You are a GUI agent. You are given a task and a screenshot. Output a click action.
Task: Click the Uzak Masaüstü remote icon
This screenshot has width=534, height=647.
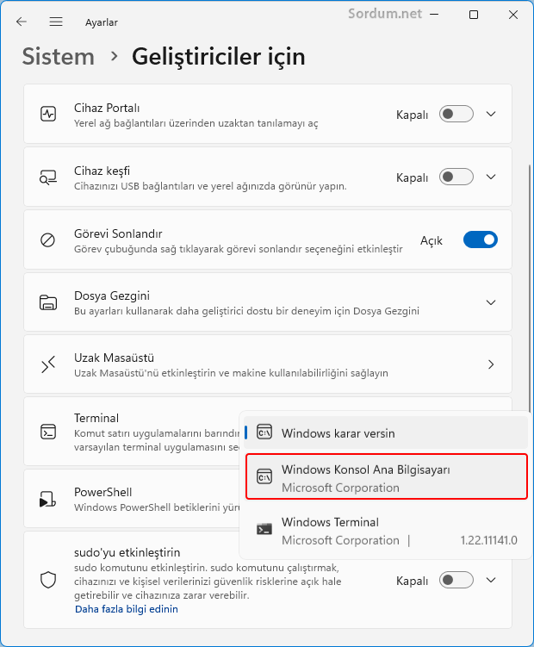coord(48,364)
